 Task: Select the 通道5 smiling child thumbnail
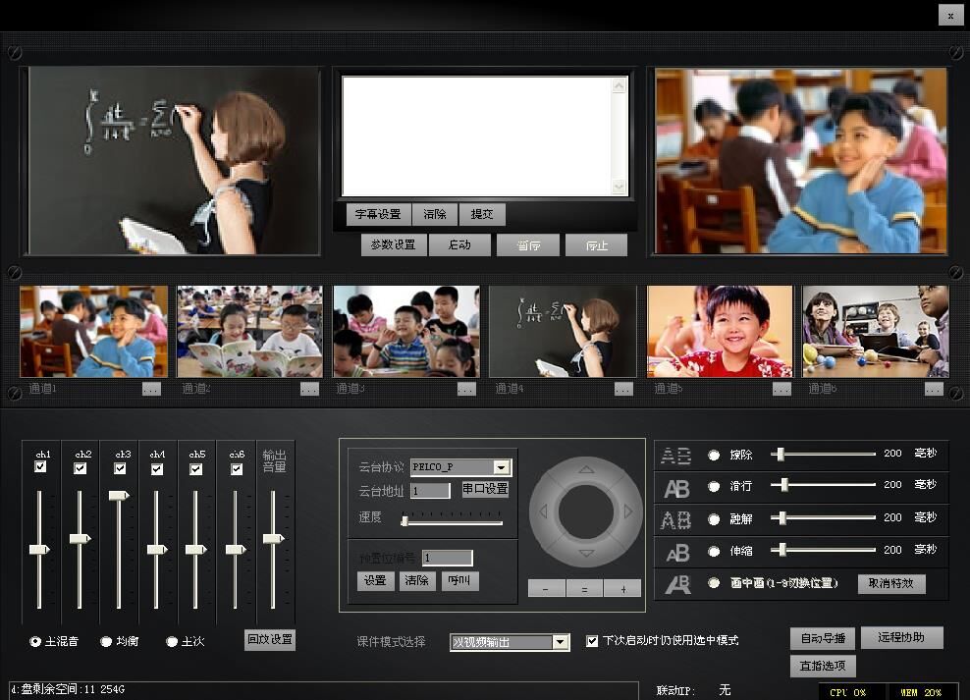click(720, 332)
